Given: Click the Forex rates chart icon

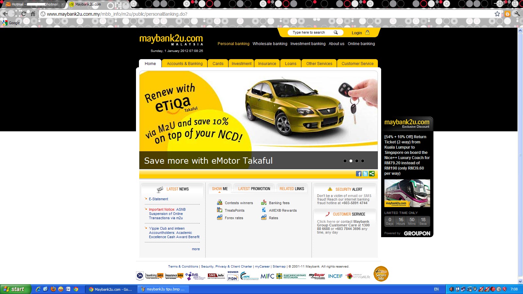Looking at the screenshot, I should 220,218.
